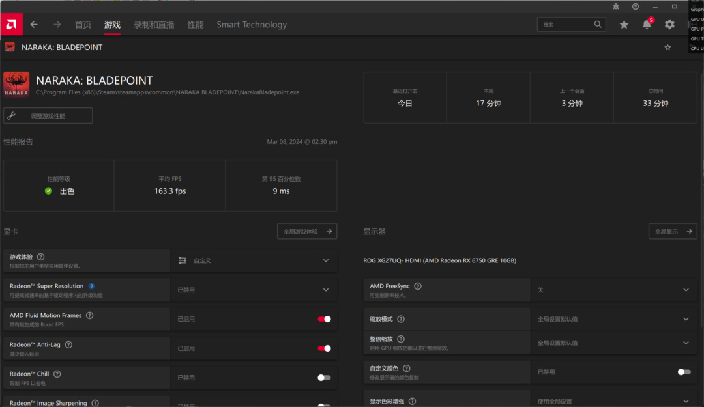Click the bug report icon

616,7
